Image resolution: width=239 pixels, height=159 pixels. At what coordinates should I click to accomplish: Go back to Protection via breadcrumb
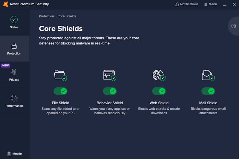coord(46,16)
